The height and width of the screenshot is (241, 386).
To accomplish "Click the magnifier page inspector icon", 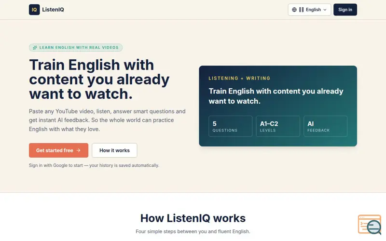I will [x=370, y=225].
